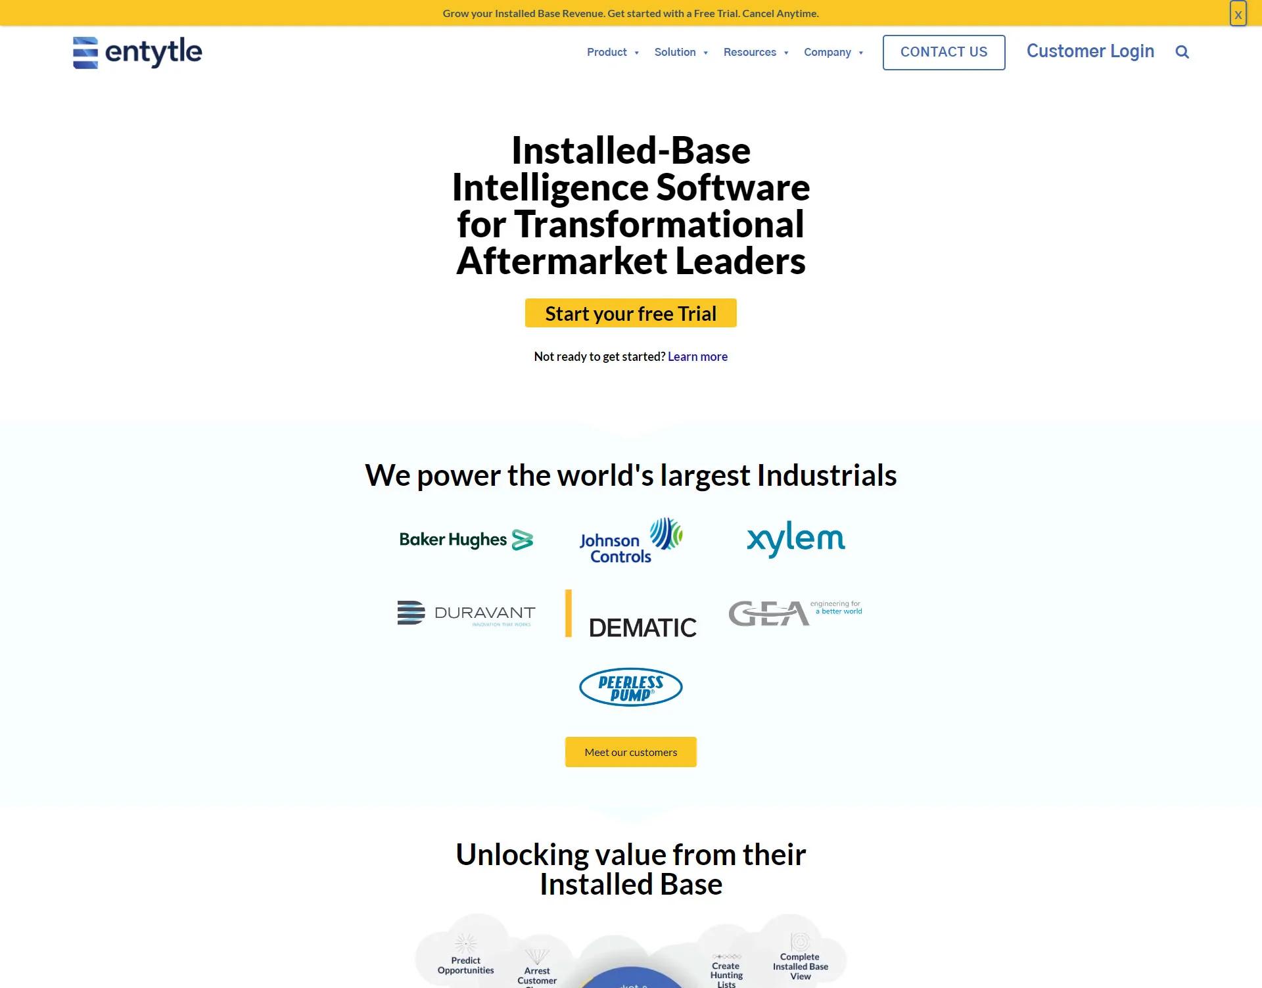The height and width of the screenshot is (988, 1262).
Task: Follow the Learn more link
Action: click(x=697, y=356)
